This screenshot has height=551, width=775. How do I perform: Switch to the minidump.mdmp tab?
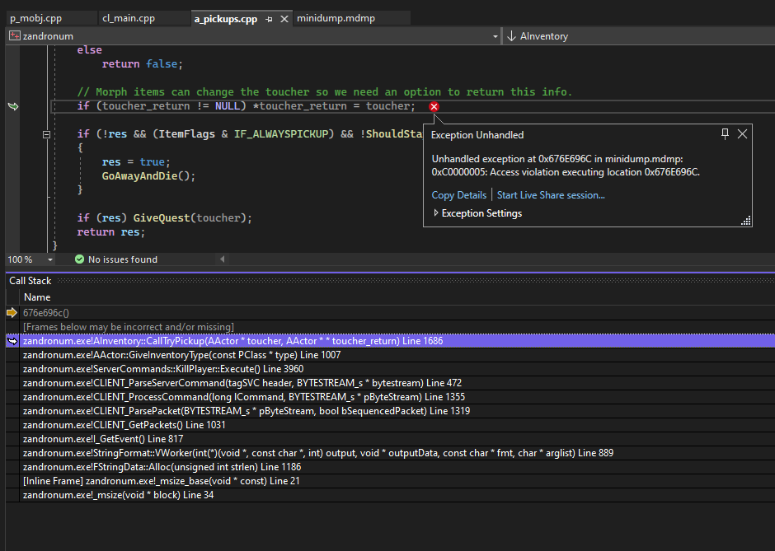click(334, 18)
